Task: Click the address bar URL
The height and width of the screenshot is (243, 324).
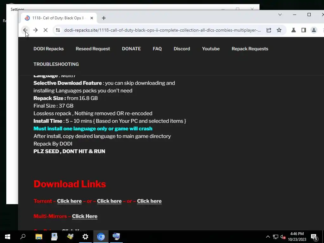Action: pos(162,30)
